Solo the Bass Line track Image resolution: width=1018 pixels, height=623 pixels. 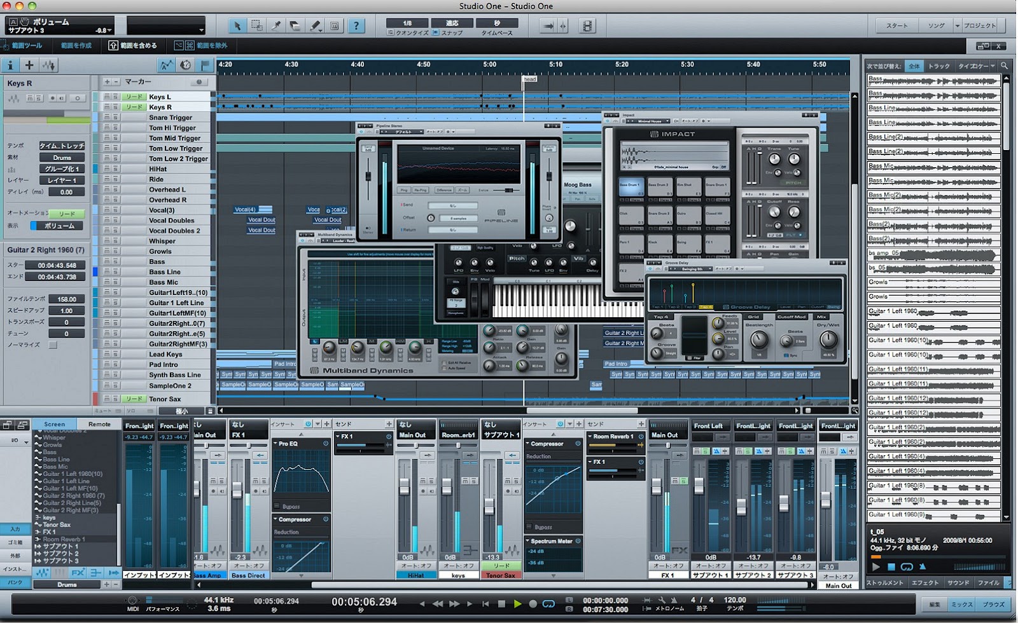[x=115, y=272]
